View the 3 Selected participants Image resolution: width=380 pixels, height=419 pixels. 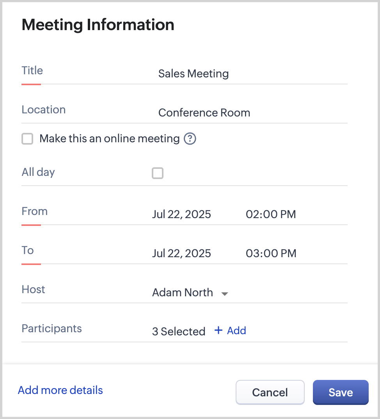pos(179,331)
